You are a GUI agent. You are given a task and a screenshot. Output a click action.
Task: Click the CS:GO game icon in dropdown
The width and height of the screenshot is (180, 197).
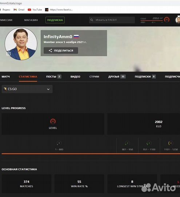click(5, 89)
